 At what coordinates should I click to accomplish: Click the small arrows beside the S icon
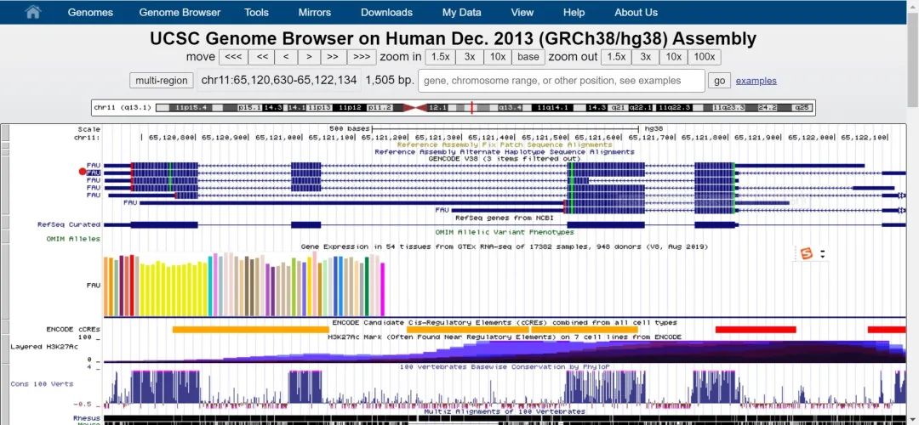pyautogui.click(x=822, y=254)
